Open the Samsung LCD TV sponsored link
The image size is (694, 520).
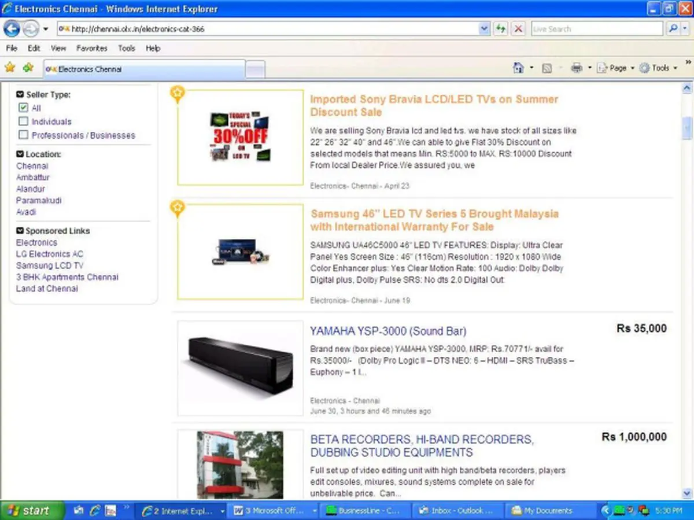[x=50, y=265]
